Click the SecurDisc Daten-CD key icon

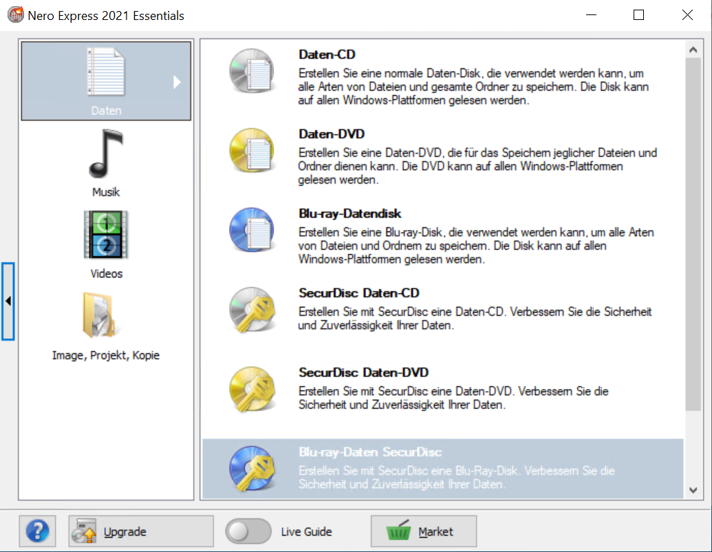tap(252, 309)
